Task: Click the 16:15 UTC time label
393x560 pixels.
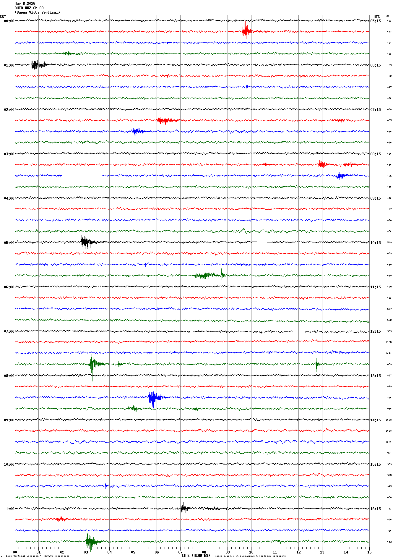Action: click(375, 509)
